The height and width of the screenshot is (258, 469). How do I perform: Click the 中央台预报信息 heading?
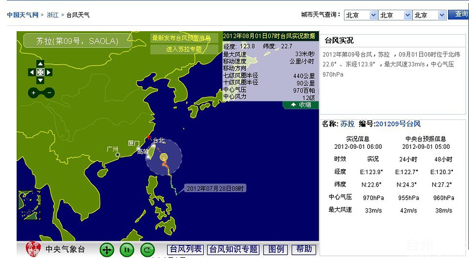click(426, 139)
